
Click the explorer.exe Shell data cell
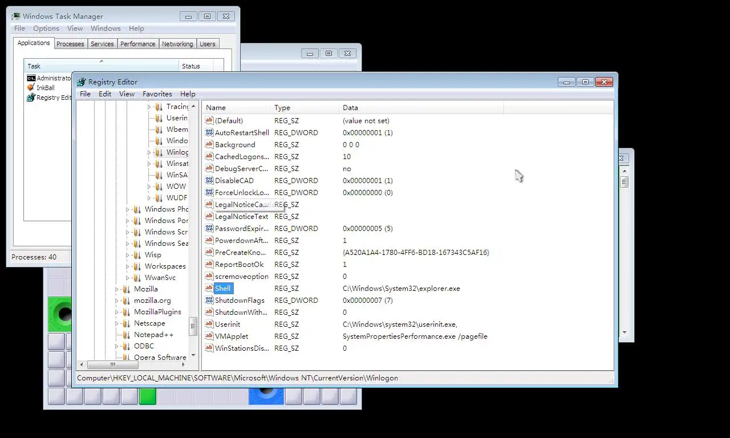coord(401,288)
